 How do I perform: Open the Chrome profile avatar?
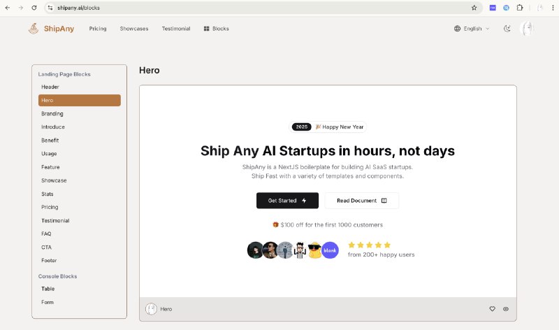(x=540, y=8)
